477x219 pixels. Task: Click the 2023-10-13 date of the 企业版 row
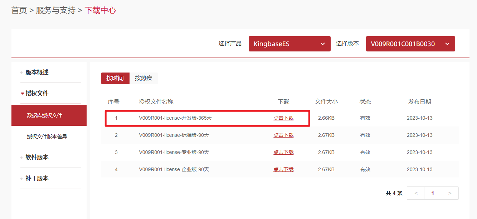click(419, 169)
